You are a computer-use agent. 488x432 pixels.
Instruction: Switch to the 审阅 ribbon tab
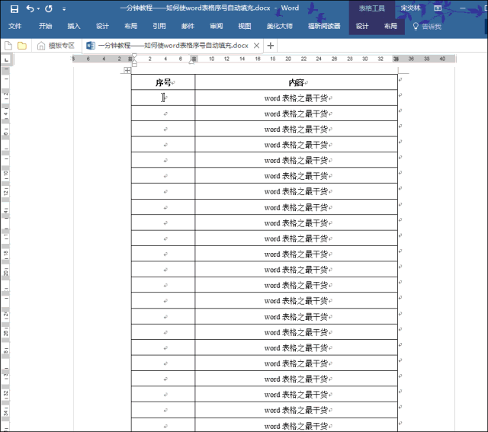[x=217, y=26]
